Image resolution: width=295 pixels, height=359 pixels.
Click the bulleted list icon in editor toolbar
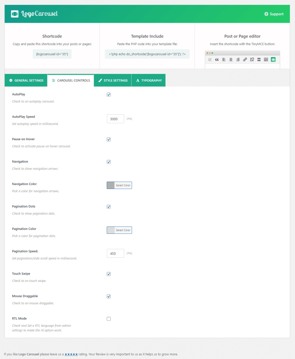[x=210, y=60]
